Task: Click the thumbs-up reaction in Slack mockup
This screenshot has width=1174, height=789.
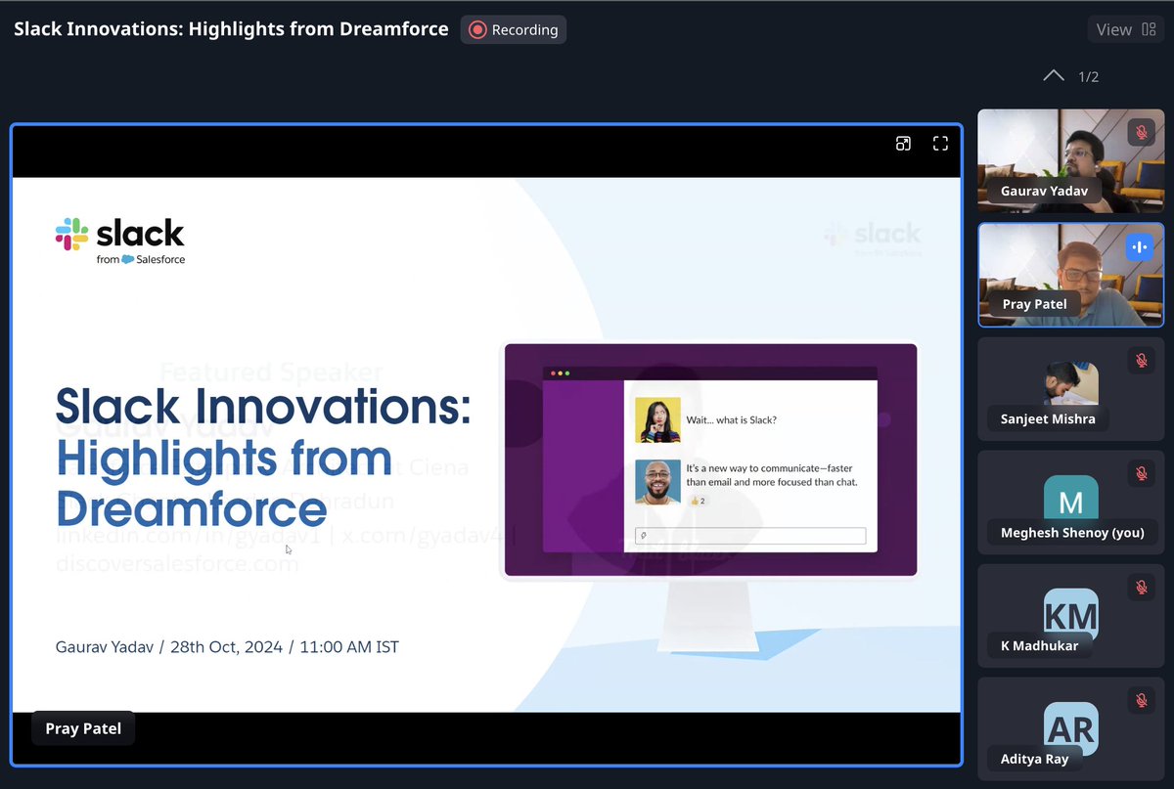Action: (698, 501)
